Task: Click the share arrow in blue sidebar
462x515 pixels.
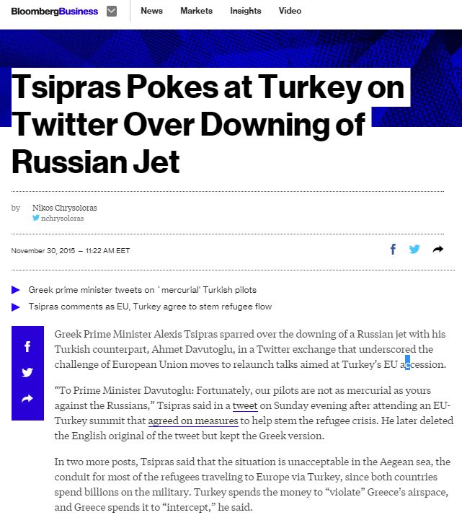Action: point(27,398)
